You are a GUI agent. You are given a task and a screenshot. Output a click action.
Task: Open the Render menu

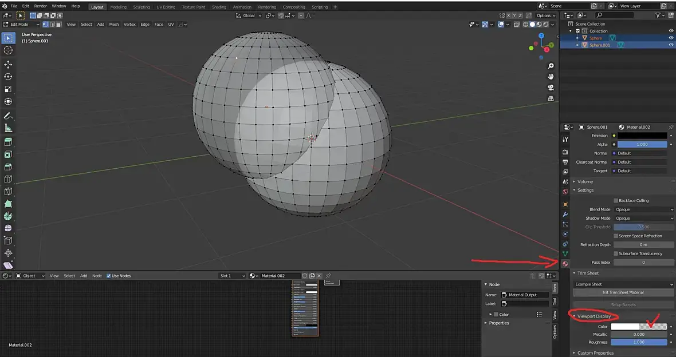pyautogui.click(x=40, y=6)
